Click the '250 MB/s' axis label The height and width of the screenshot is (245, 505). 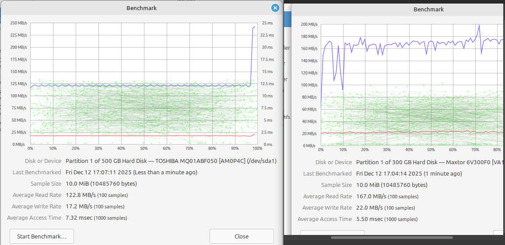19,23
